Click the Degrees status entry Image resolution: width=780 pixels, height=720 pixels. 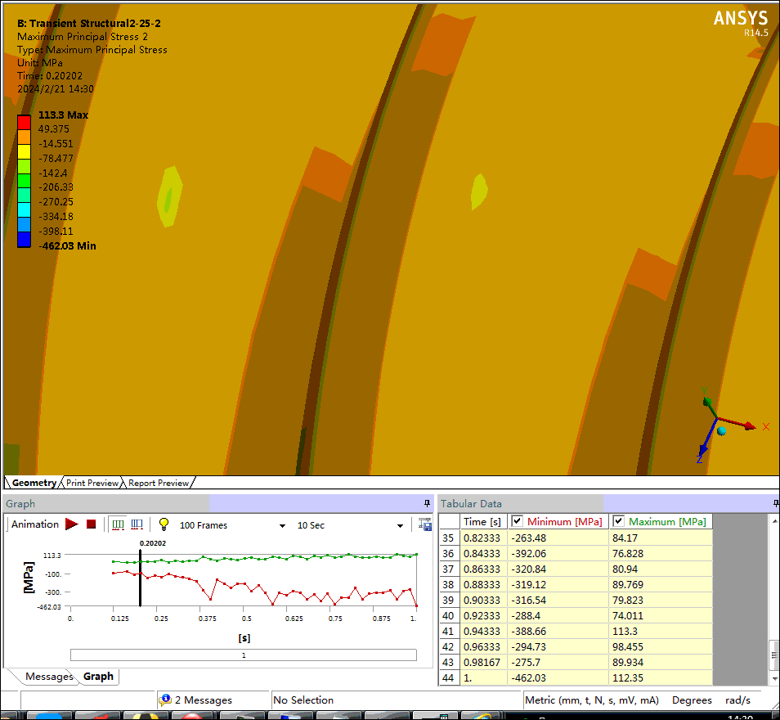point(692,700)
